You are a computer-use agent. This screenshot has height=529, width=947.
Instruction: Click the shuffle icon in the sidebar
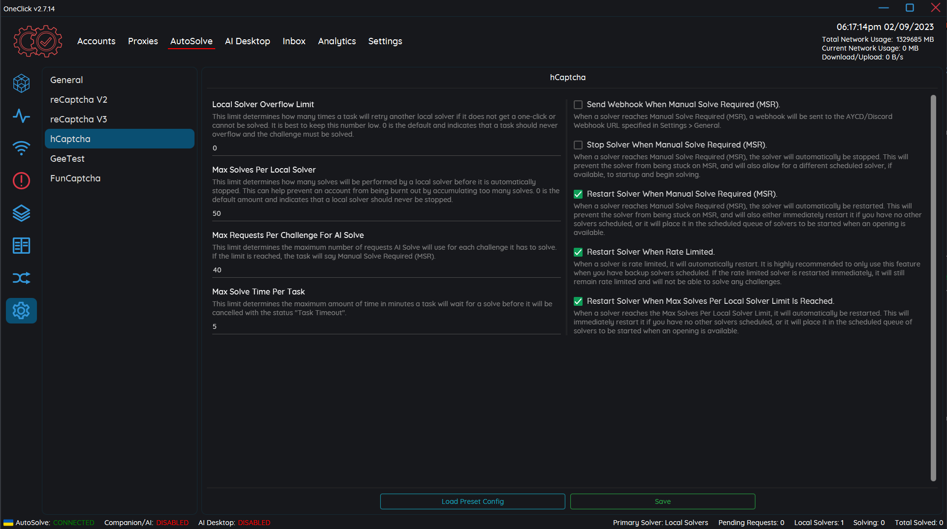21,278
